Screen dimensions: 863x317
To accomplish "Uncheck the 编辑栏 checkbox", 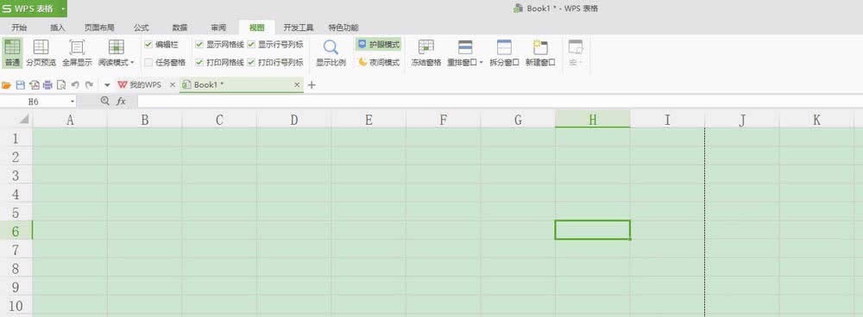I will pyautogui.click(x=148, y=45).
